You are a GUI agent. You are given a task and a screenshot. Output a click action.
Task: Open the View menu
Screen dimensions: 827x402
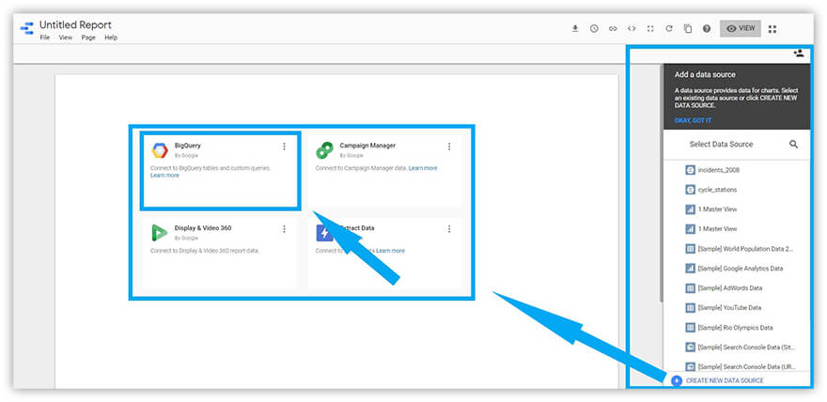point(66,38)
